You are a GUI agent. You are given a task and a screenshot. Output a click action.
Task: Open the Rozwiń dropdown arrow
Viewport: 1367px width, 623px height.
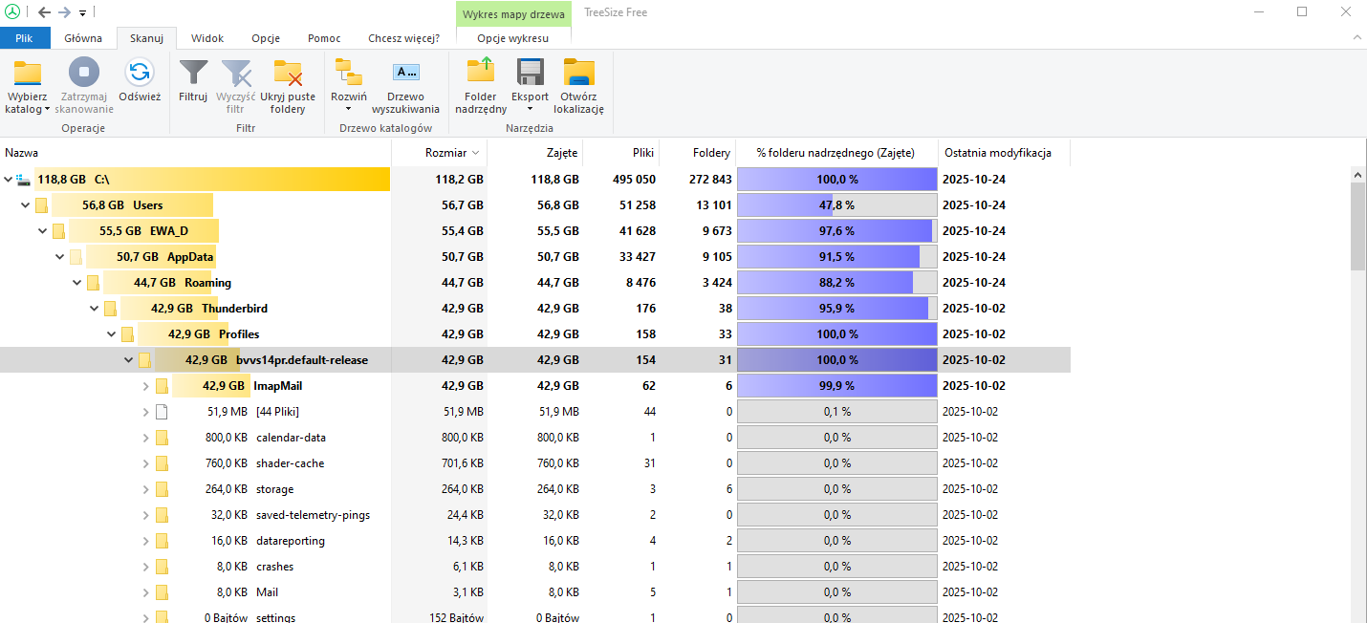pyautogui.click(x=348, y=109)
